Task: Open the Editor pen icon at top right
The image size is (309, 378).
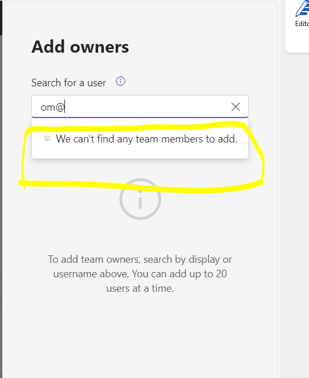Action: (x=302, y=9)
